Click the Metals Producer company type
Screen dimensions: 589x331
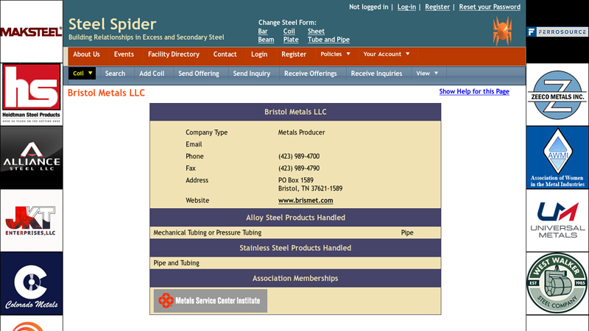(x=301, y=132)
